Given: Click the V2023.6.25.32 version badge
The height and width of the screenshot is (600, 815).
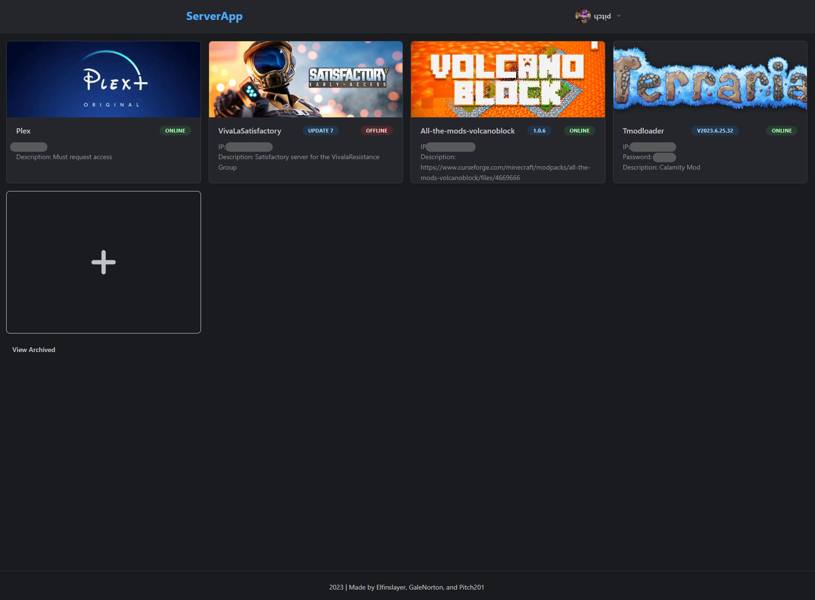Looking at the screenshot, I should [715, 131].
